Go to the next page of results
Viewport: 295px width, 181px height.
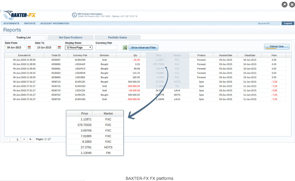tap(24, 139)
